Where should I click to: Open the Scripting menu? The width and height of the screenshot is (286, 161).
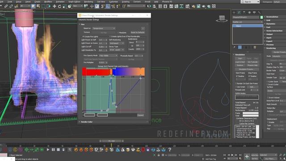[126, 2]
